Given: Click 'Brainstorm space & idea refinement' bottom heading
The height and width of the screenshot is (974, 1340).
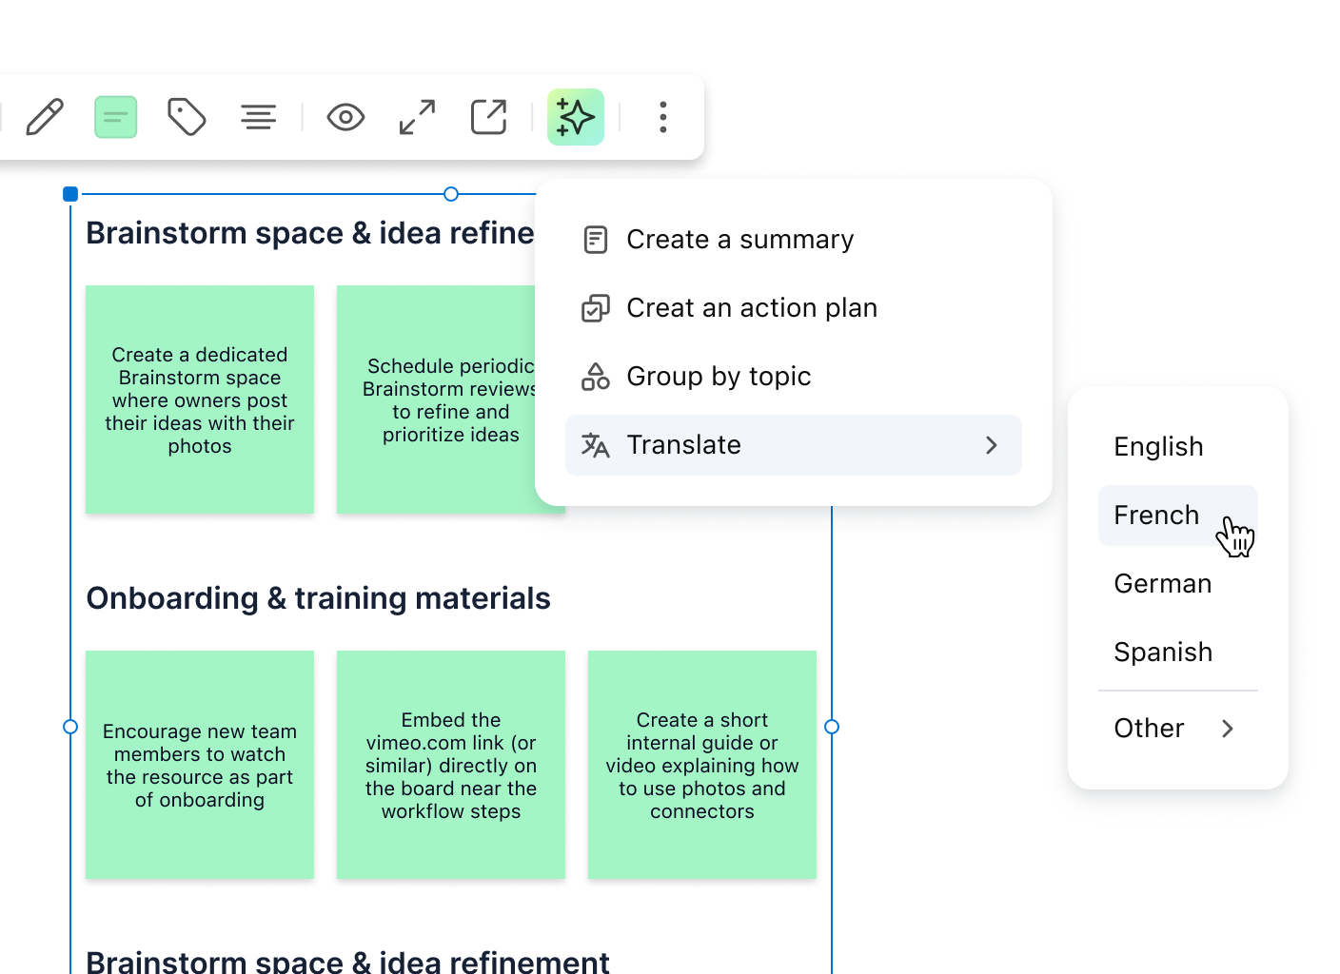Looking at the screenshot, I should [x=347, y=961].
